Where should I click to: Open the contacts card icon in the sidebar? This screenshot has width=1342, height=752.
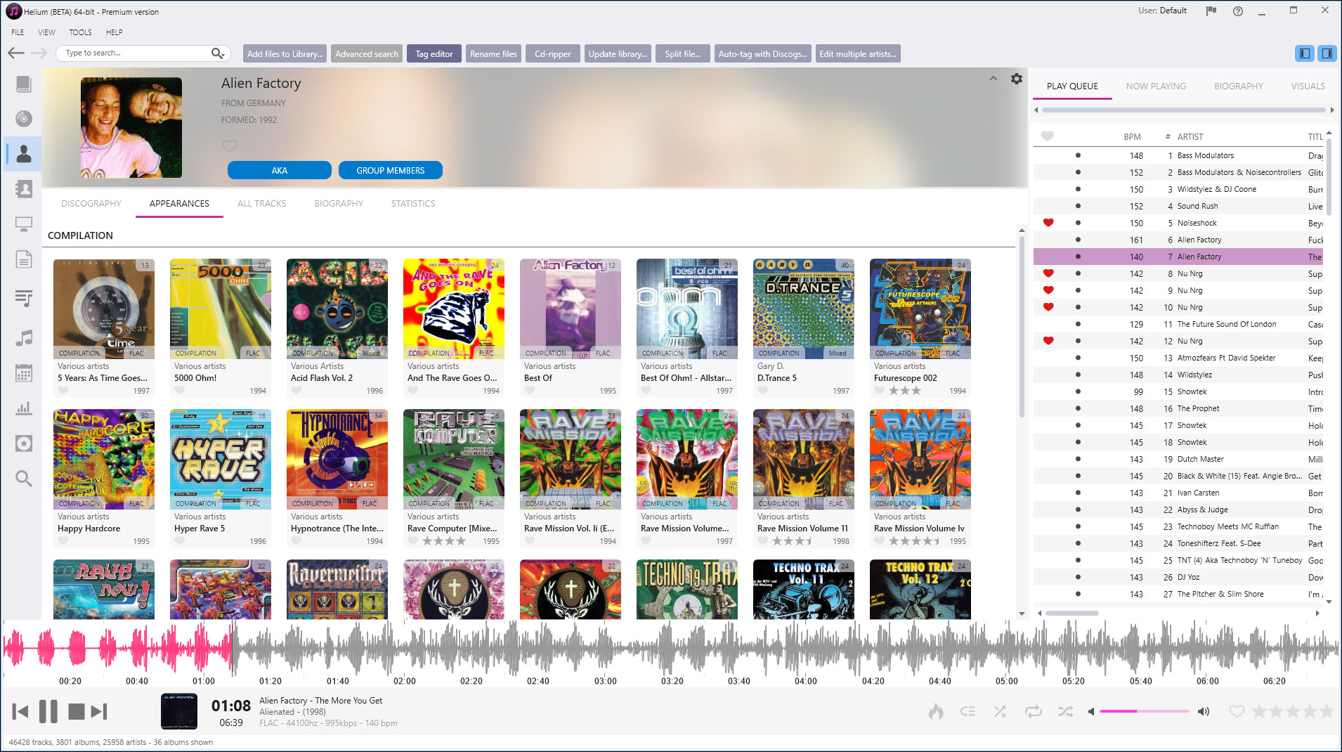click(23, 188)
